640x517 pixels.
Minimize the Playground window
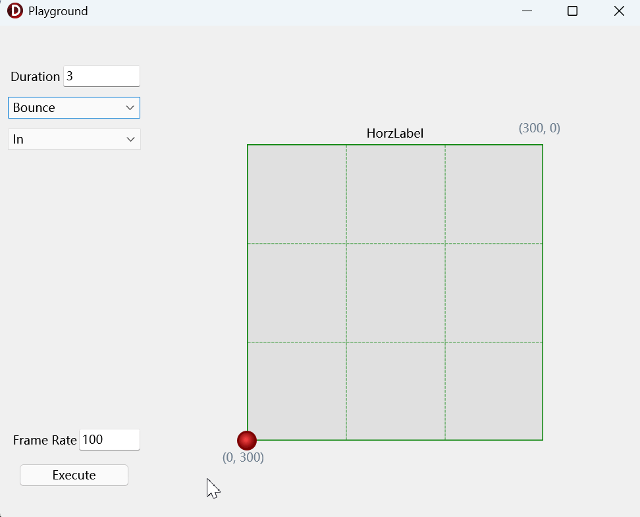coord(527,11)
